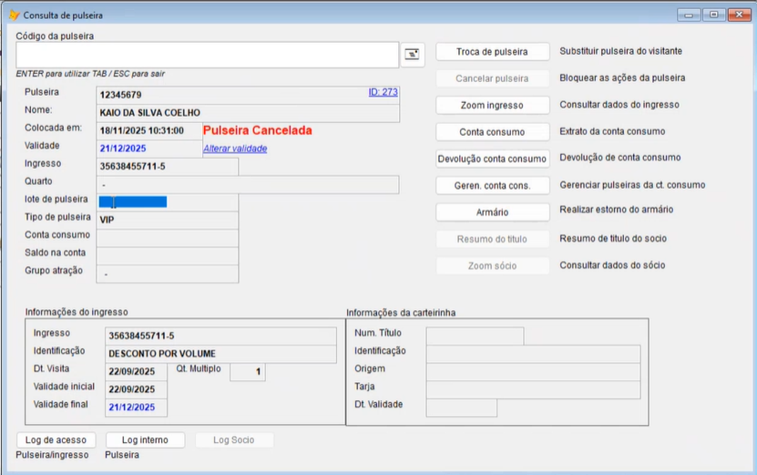Image resolution: width=757 pixels, height=475 pixels.
Task: Open Zoom ingresso details
Action: tap(492, 105)
